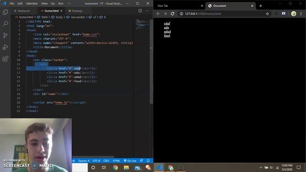The image size is (306, 172).
Task: Change Spaces: 4 indentation setting
Action: (x=84, y=161)
